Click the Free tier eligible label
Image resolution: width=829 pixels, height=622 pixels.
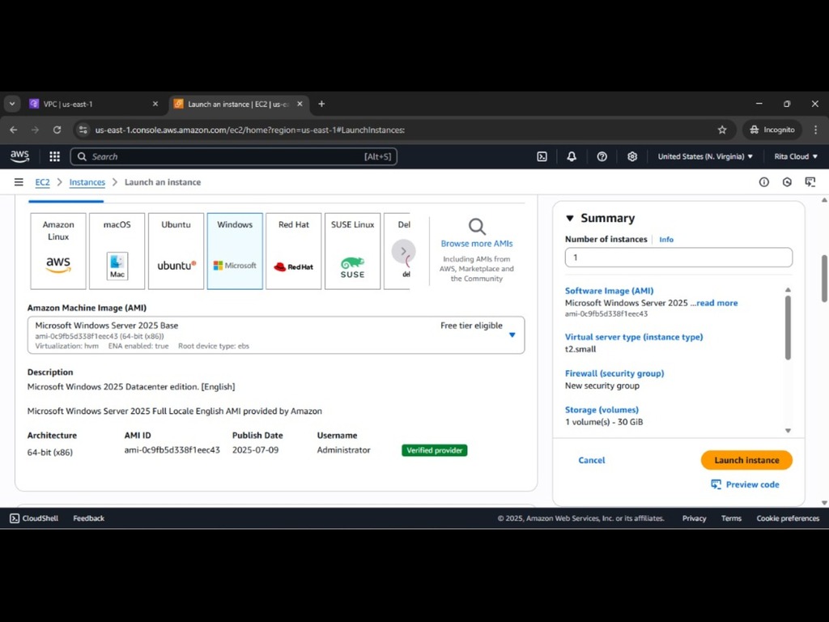click(472, 326)
